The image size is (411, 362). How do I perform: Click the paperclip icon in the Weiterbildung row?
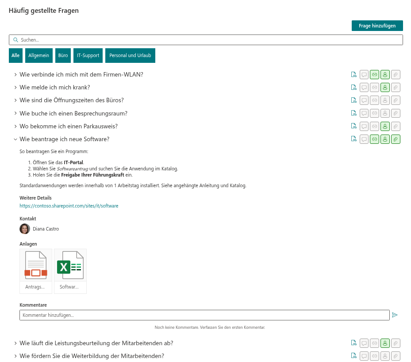click(396, 356)
